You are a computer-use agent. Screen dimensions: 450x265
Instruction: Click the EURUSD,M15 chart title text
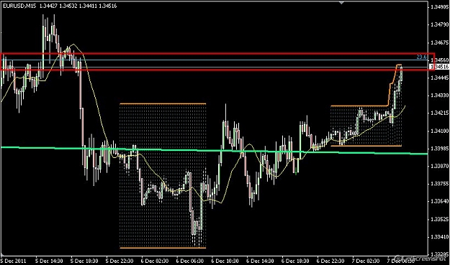19,6
